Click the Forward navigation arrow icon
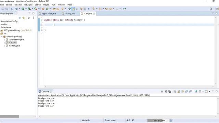 [117, 9]
